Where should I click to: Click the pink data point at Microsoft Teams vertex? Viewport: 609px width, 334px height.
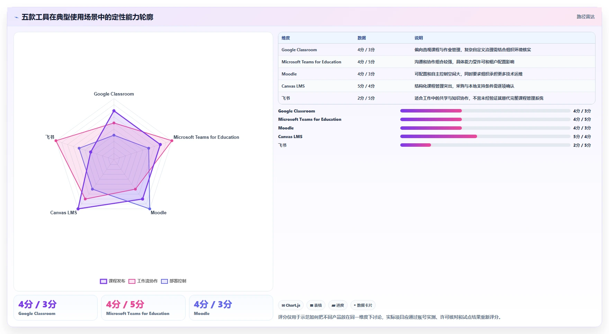point(172,141)
